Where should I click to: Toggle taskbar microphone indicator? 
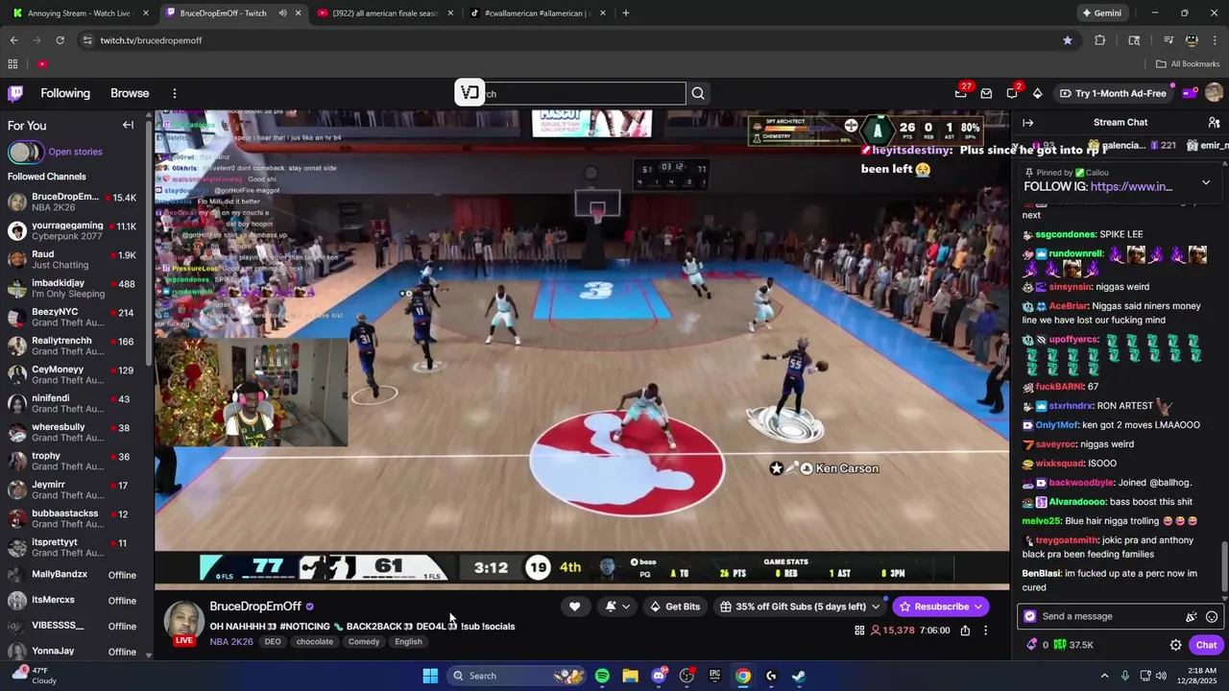click(x=1124, y=676)
